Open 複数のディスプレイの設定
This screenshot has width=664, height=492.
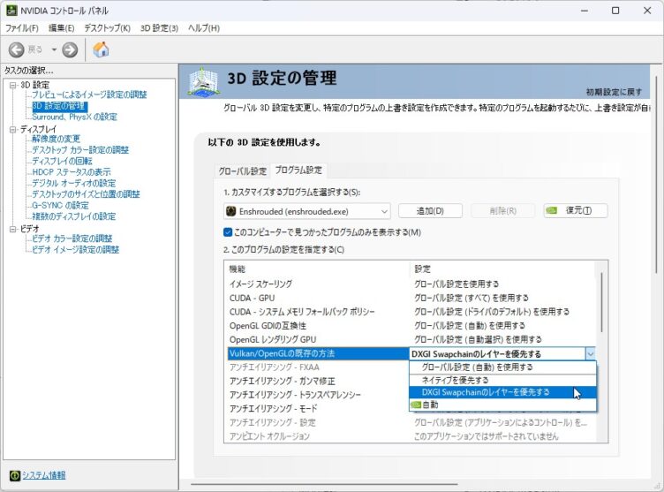[x=73, y=216]
